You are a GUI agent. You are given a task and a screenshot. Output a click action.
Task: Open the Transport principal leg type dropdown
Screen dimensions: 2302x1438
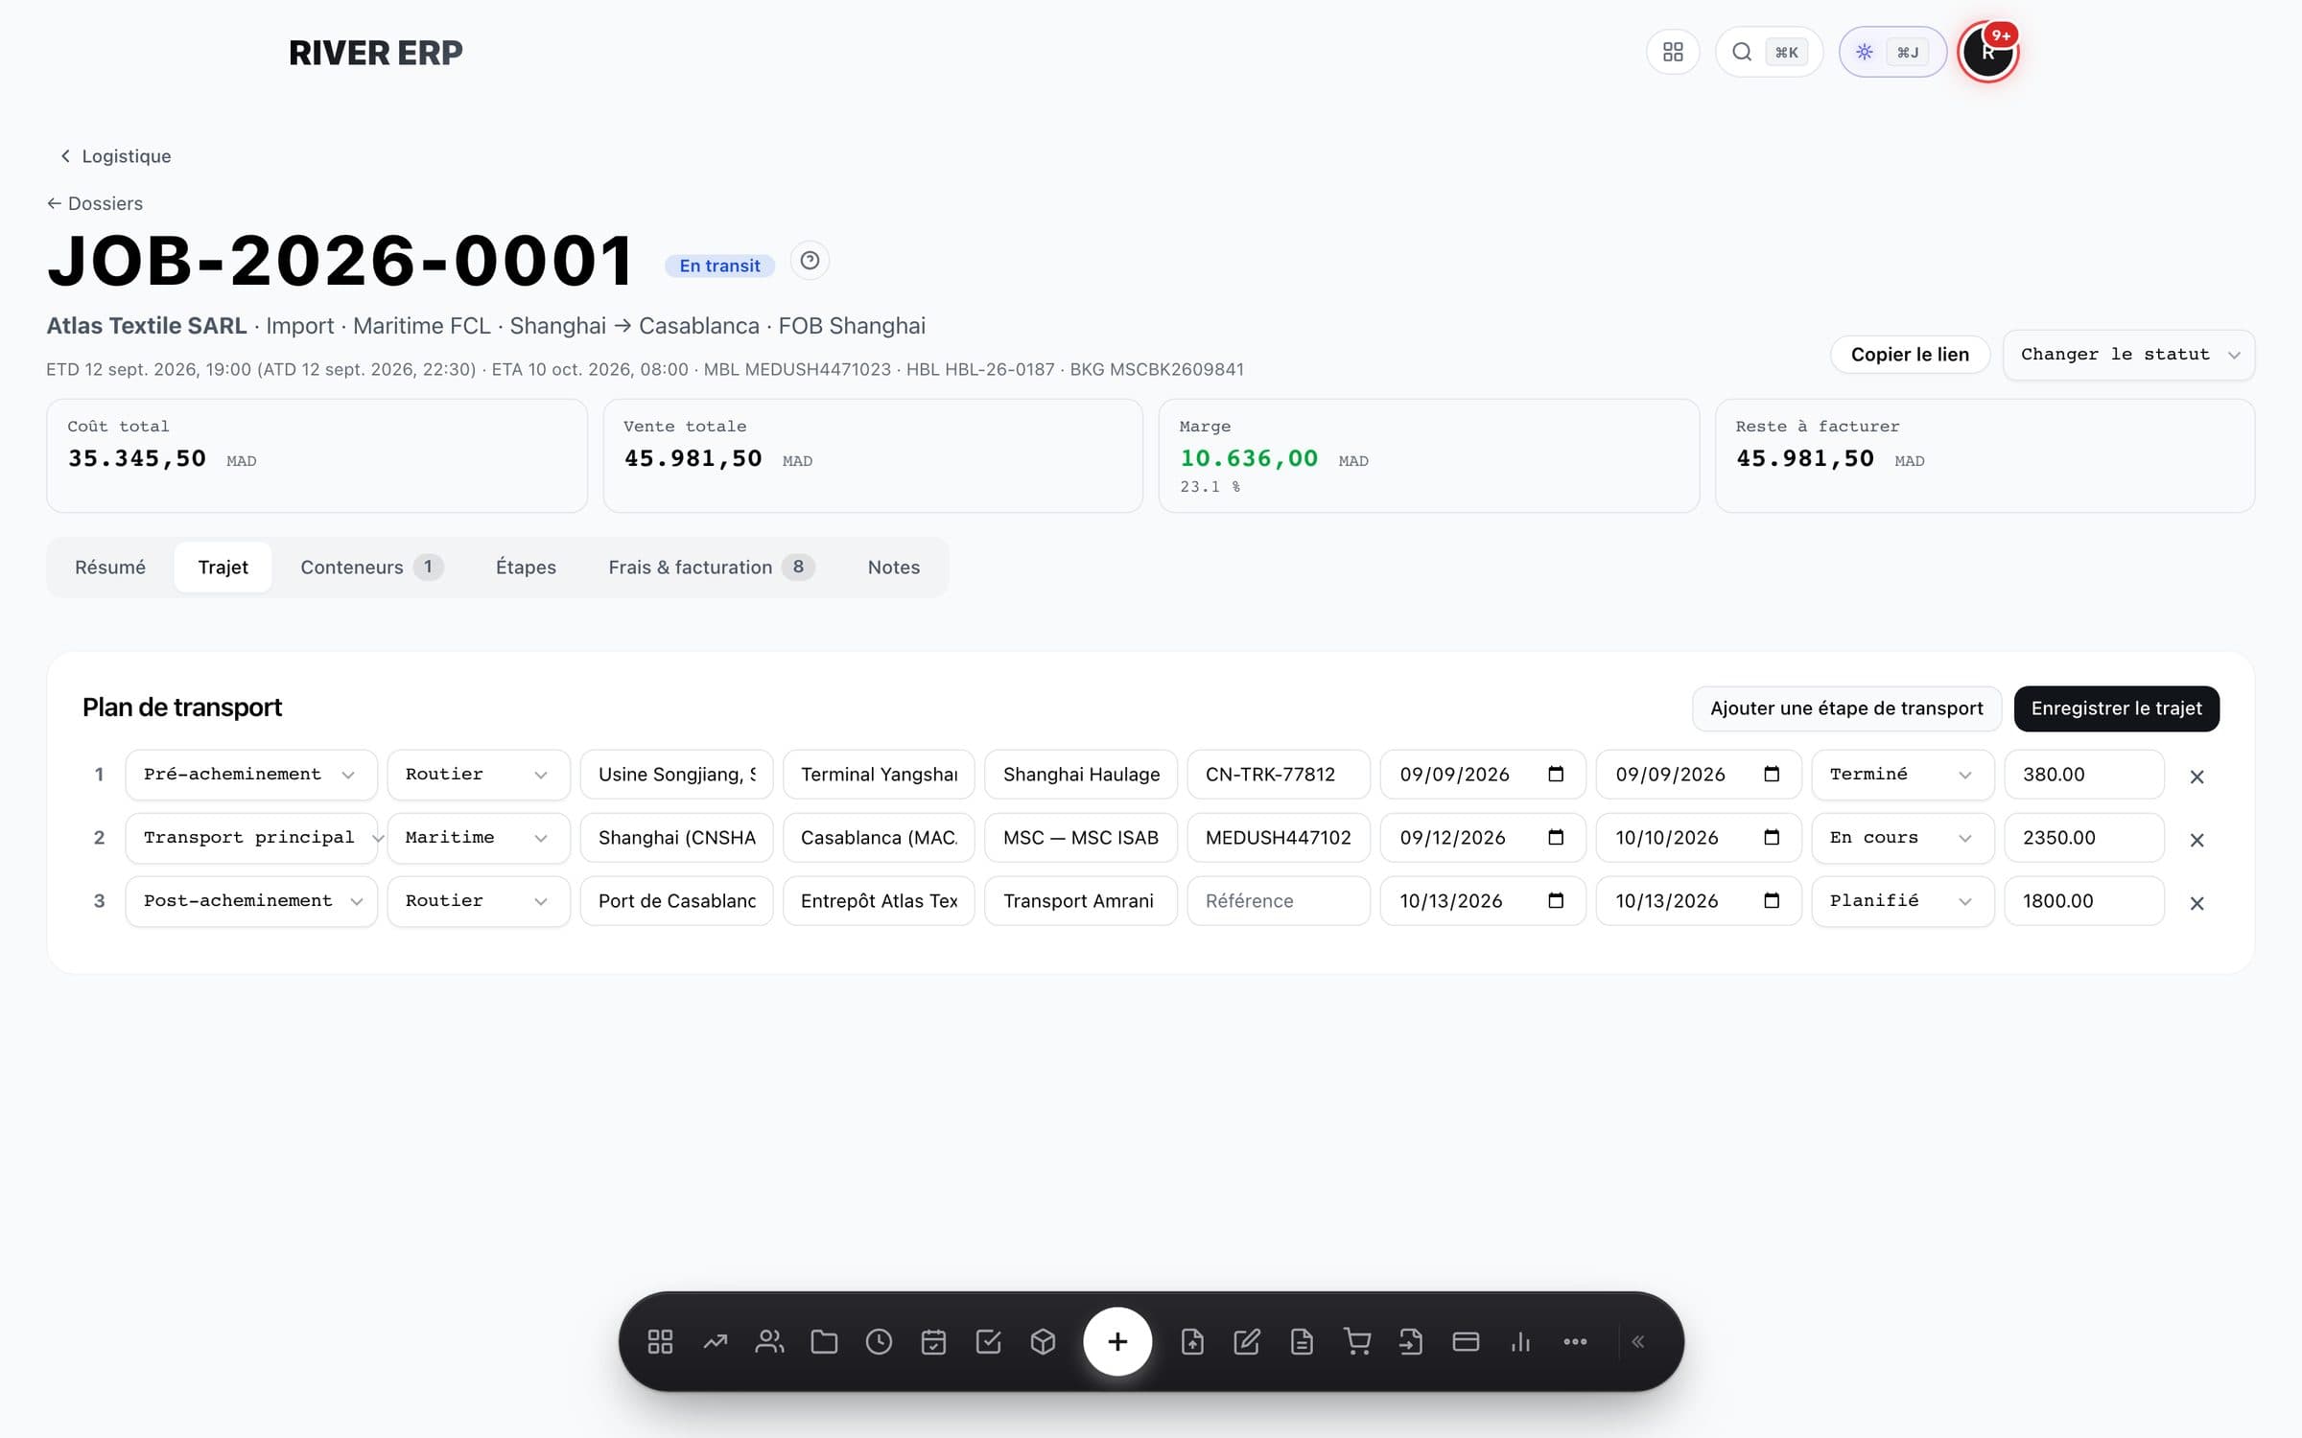[251, 838]
